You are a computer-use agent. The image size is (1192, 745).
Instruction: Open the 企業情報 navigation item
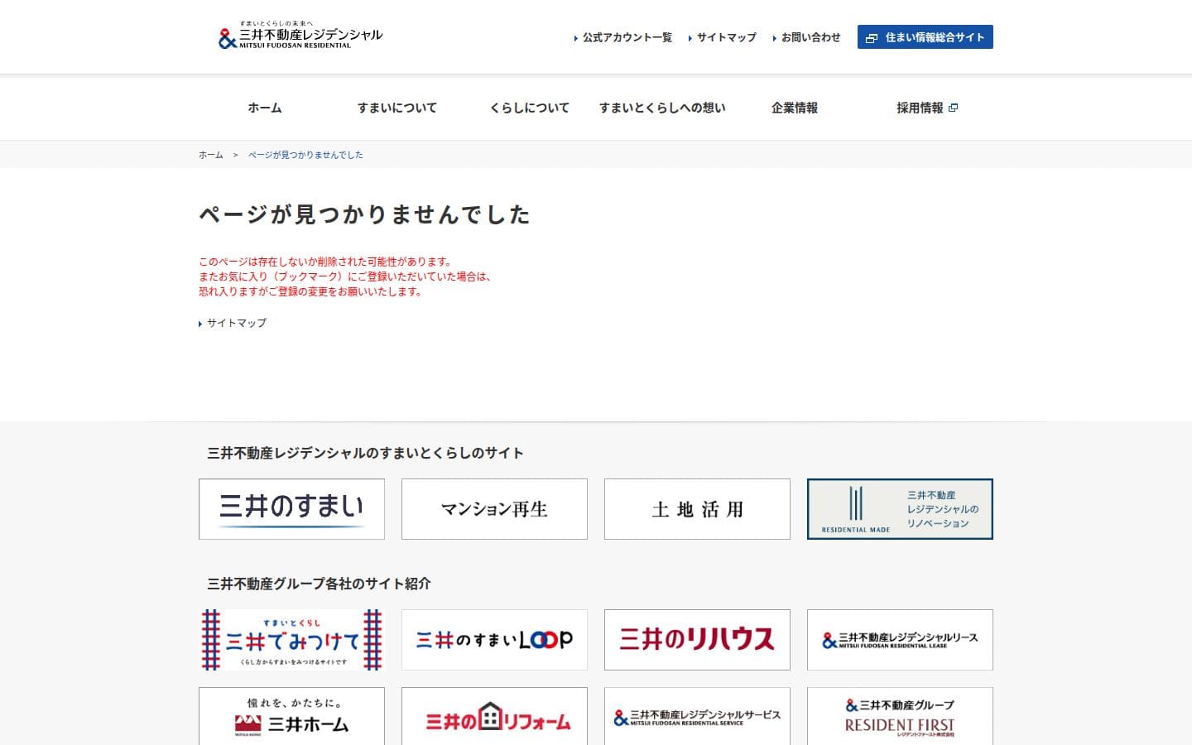click(x=795, y=108)
